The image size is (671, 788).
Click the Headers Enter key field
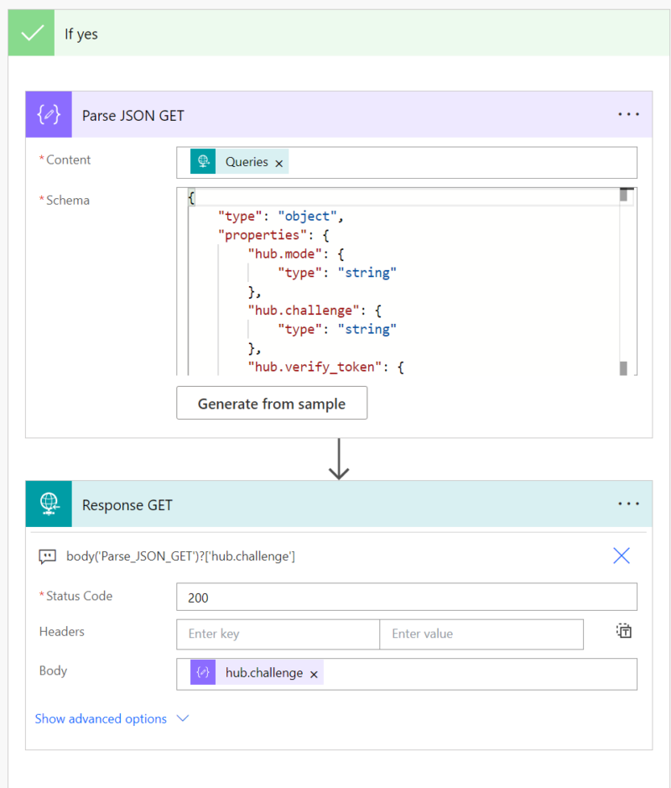[x=278, y=634]
